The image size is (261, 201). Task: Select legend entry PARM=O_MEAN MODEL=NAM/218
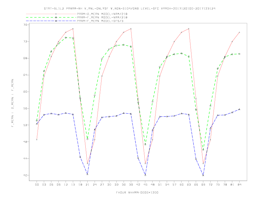click(x=102, y=14)
